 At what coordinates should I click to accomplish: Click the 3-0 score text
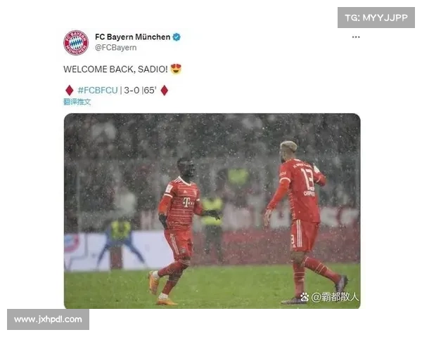tap(132, 91)
